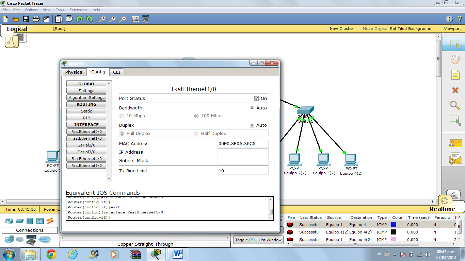Click the network information 'i' icon

(x=449, y=19)
